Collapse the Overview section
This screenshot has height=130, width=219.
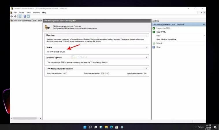pyautogui.click(x=146, y=35)
